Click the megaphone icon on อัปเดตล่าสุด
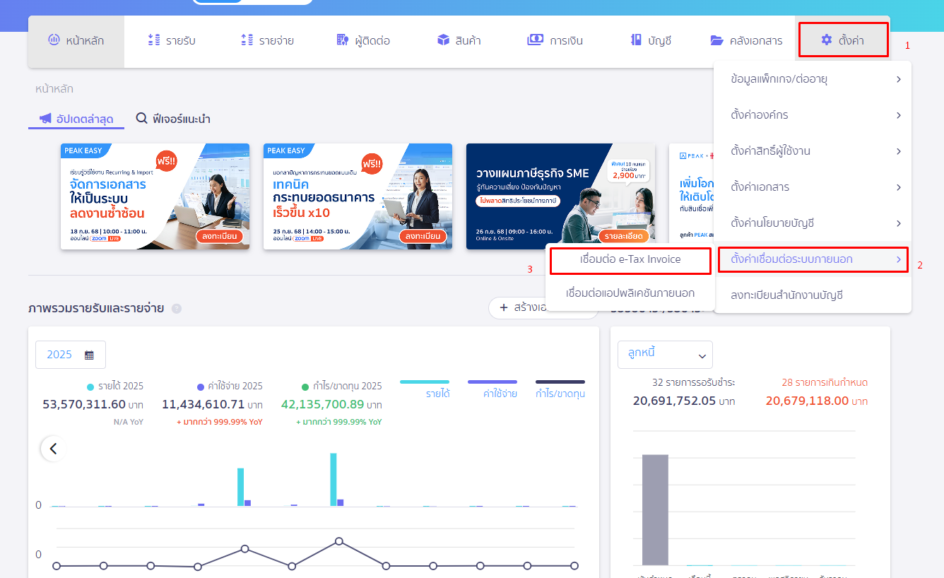Viewport: 944px width, 578px height. coord(45,118)
